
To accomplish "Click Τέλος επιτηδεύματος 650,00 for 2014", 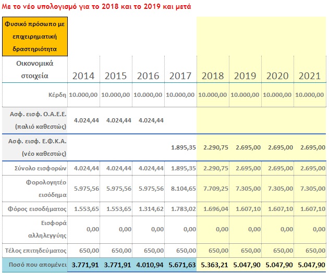I will [89, 251].
